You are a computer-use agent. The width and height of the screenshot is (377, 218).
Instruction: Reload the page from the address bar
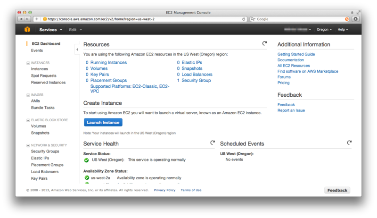coord(244,19)
